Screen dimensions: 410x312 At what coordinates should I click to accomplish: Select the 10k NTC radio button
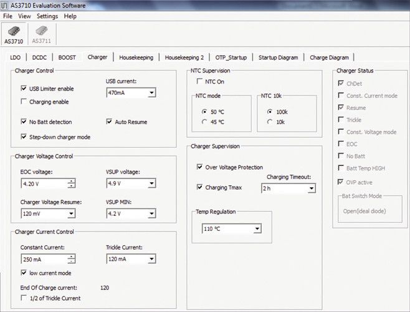270,122
